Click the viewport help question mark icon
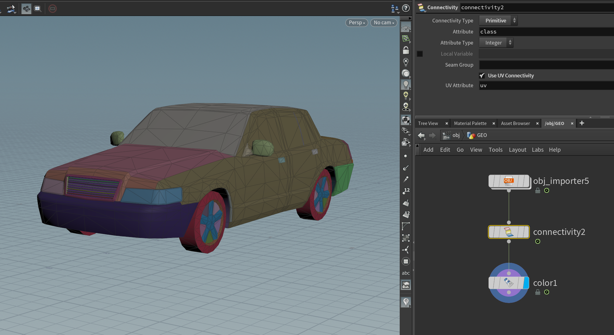 [406, 8]
